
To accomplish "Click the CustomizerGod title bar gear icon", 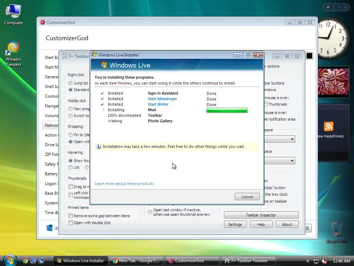I will [43, 22].
